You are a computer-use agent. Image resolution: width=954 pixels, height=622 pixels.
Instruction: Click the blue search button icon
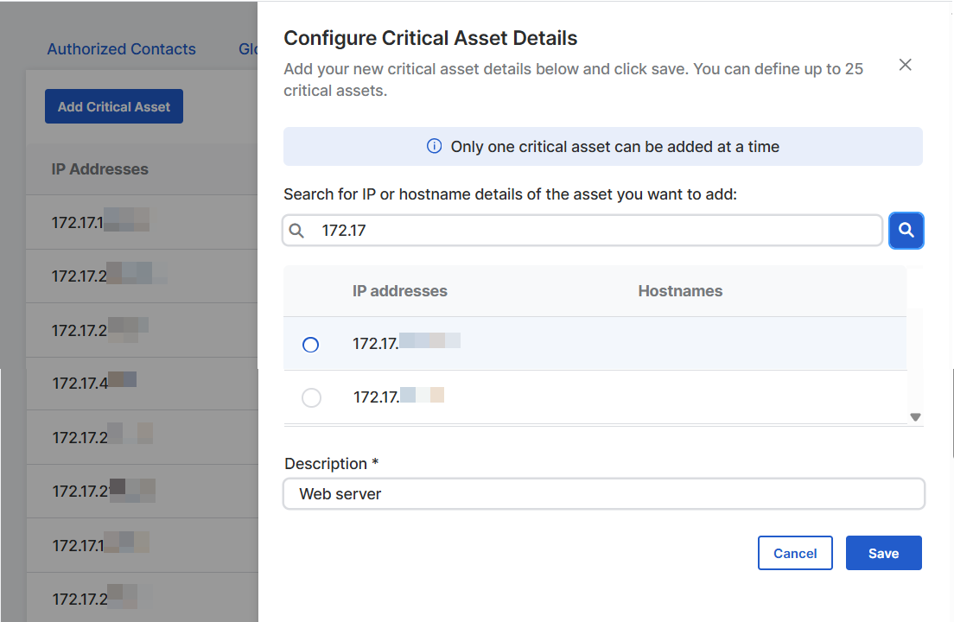(906, 230)
